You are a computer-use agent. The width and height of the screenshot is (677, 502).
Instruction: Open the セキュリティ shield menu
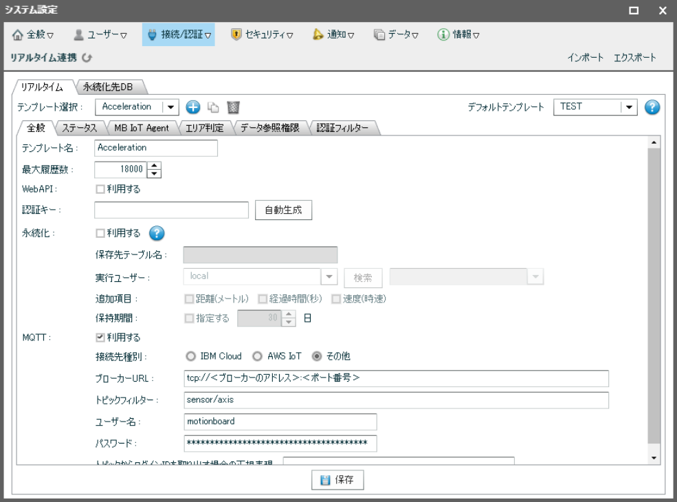(262, 34)
